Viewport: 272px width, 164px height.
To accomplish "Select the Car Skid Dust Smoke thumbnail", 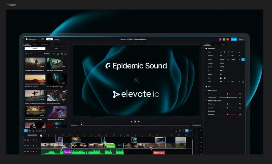I will 35,80.
